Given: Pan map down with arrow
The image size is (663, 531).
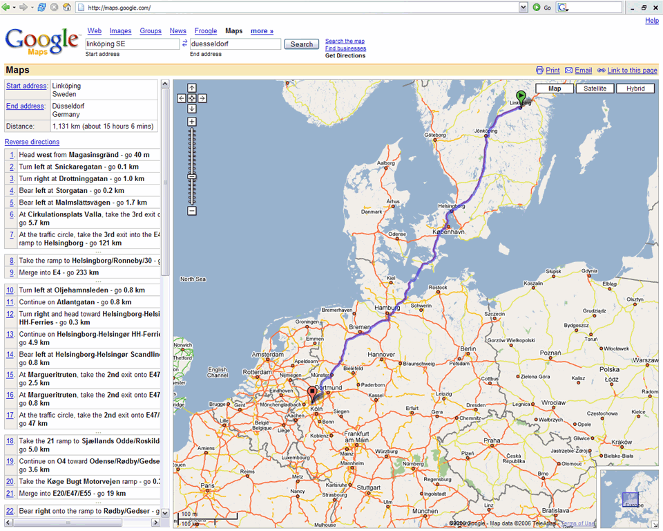Looking at the screenshot, I should click(192, 109).
